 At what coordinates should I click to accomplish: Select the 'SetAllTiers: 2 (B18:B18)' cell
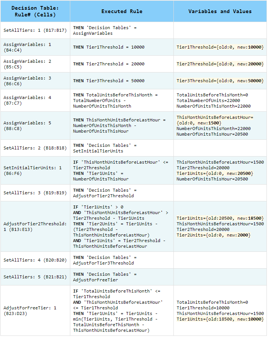click(35, 148)
